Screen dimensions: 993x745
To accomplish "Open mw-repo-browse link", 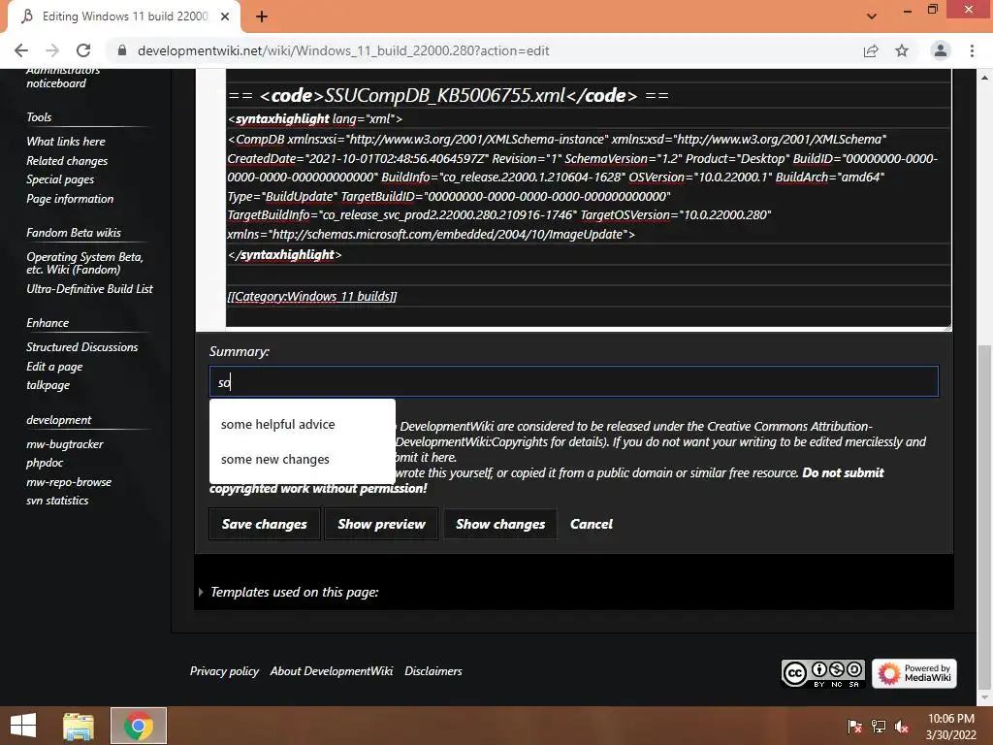I will point(69,481).
